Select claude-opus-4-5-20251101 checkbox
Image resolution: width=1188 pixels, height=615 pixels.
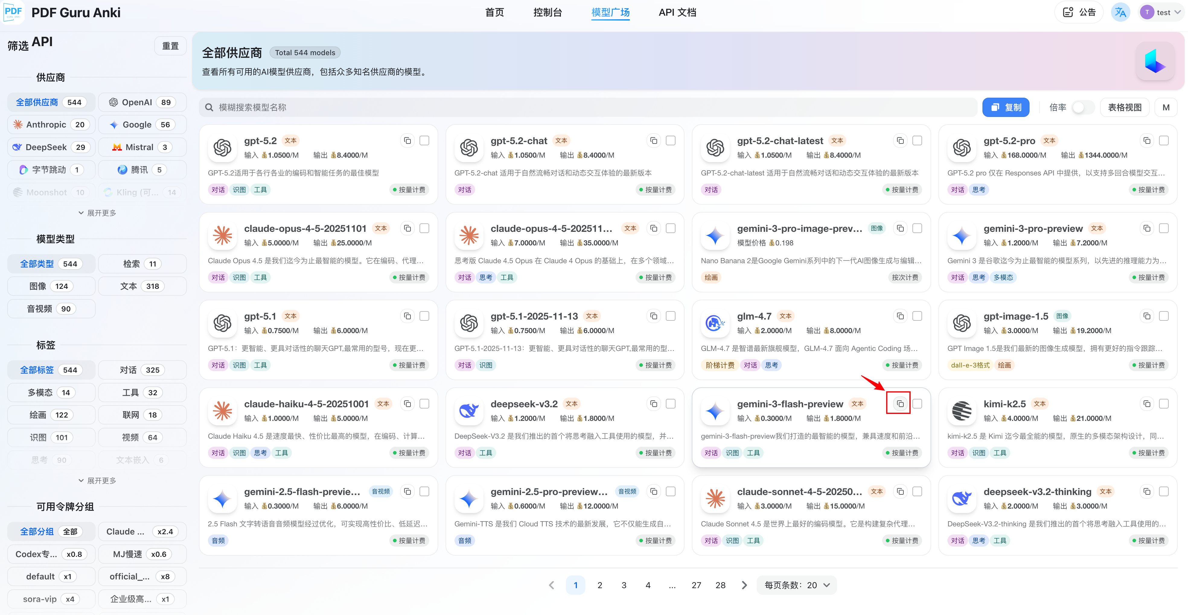[424, 228]
